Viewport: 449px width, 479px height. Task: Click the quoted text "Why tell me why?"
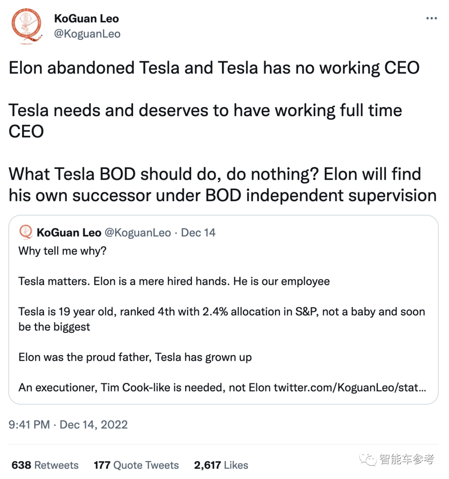(62, 251)
